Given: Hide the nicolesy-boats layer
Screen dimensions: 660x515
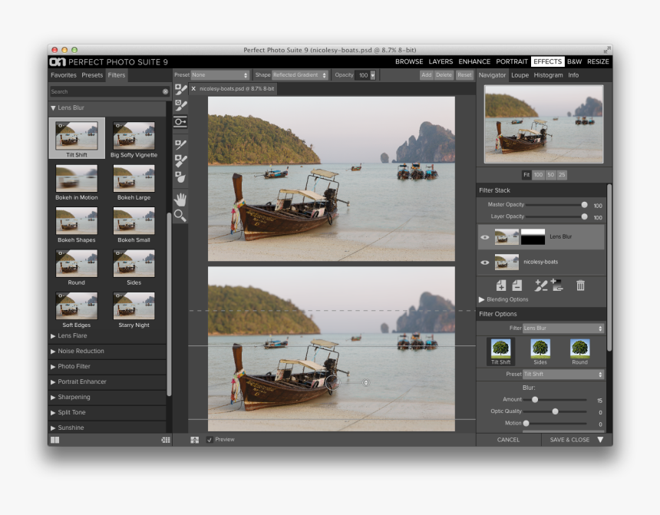Looking at the screenshot, I should click(485, 262).
